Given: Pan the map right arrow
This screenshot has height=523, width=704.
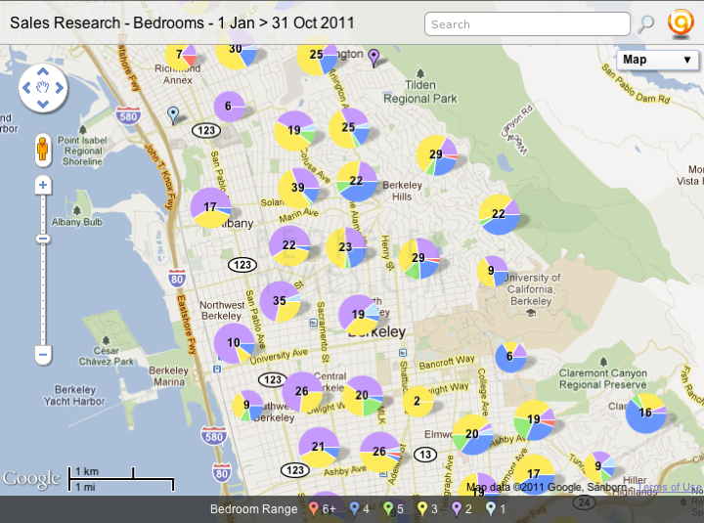Looking at the screenshot, I should click(x=60, y=88).
